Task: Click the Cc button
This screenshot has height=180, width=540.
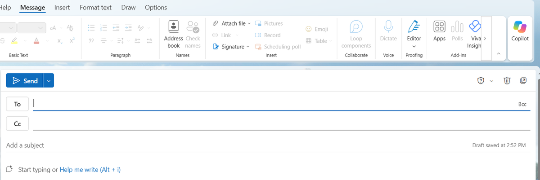Action: (18, 123)
